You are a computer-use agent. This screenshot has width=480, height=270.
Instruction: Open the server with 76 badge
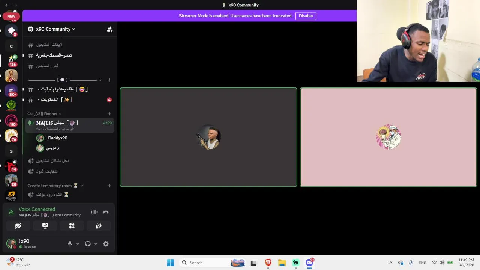pos(11,136)
